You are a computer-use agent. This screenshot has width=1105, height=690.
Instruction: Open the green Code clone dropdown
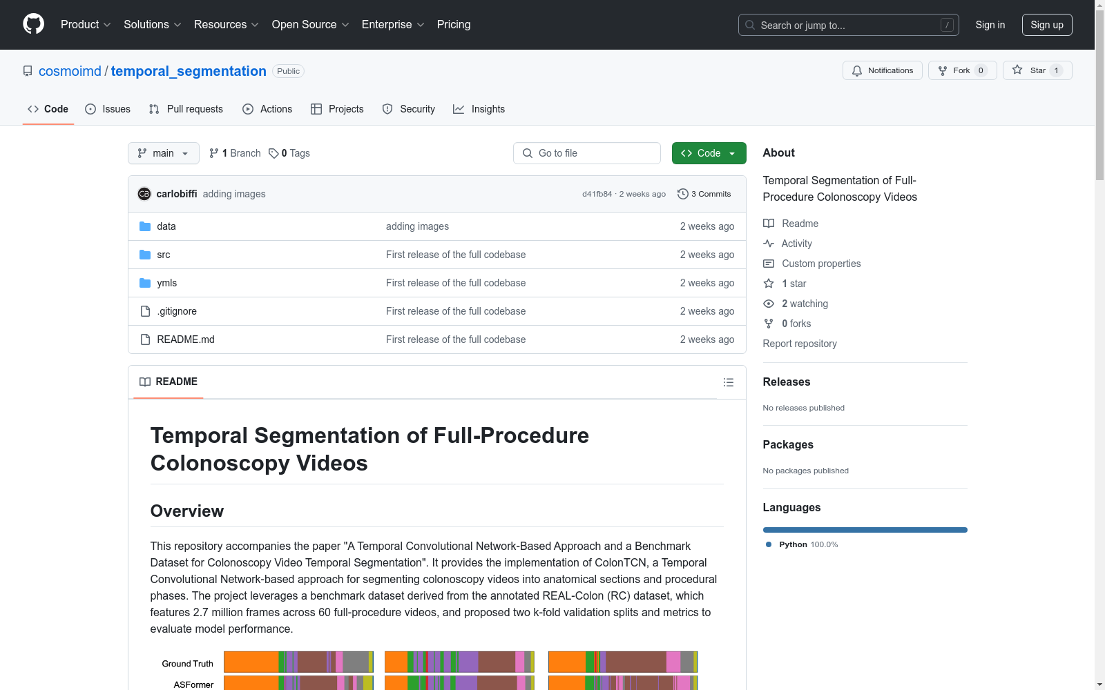coord(709,153)
